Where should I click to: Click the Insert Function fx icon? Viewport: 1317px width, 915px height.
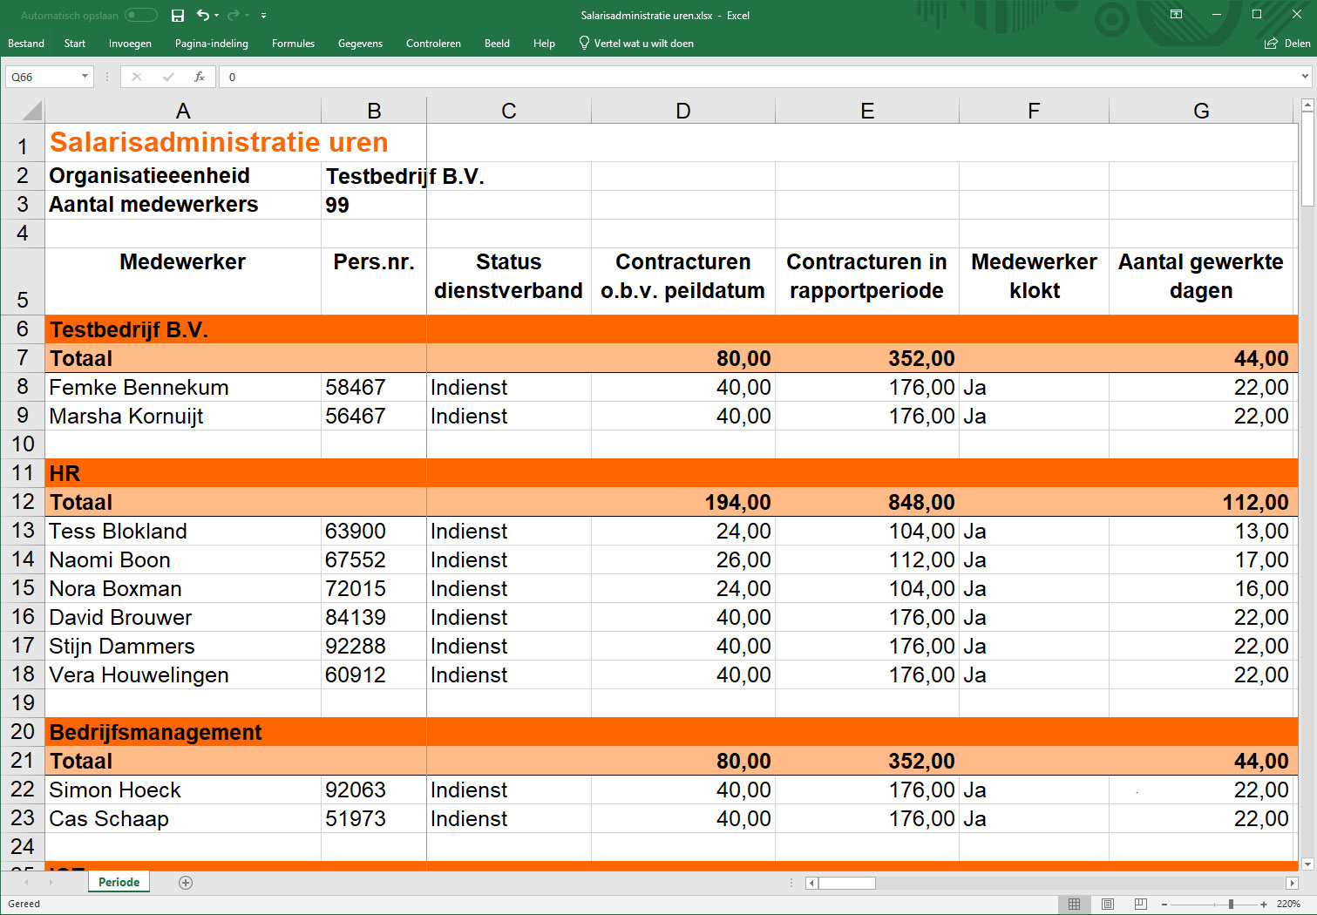coord(200,77)
